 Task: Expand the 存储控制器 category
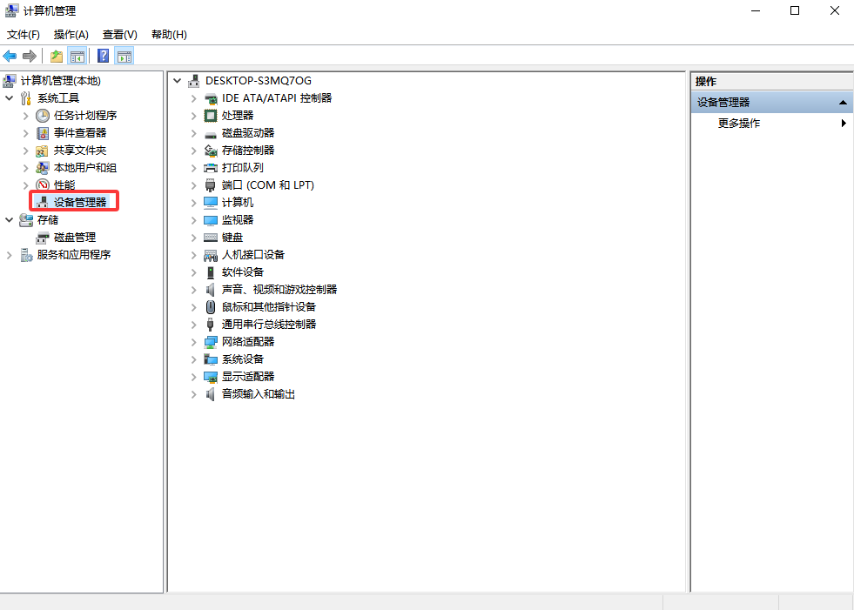(x=193, y=151)
